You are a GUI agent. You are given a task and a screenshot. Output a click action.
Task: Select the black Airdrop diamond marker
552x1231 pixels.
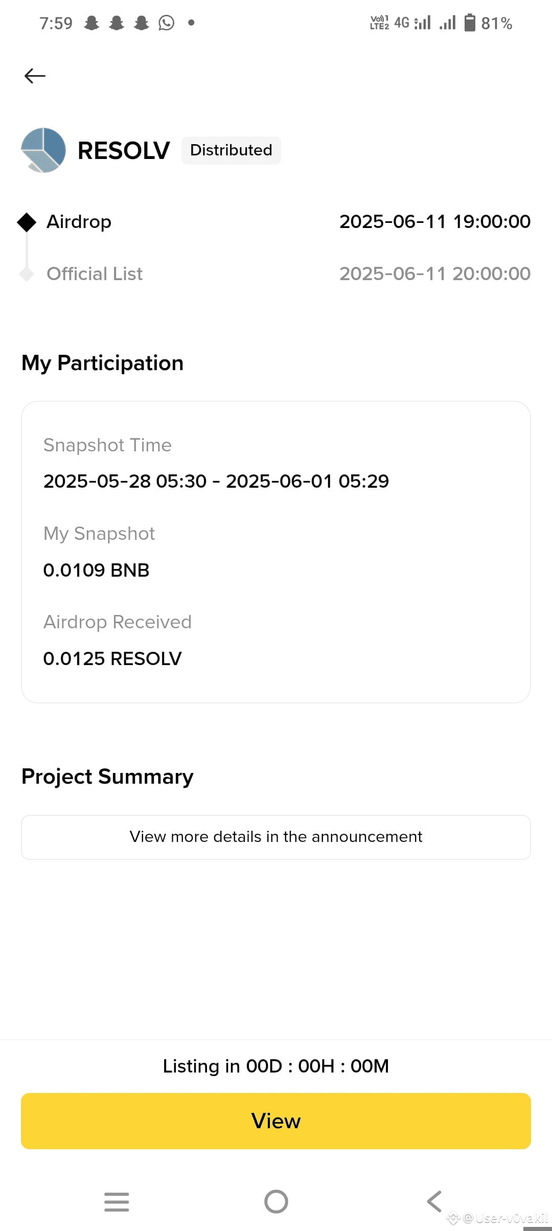coord(27,222)
